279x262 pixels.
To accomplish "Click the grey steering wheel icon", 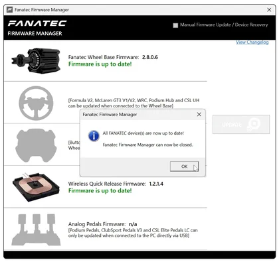I will pos(36,103).
